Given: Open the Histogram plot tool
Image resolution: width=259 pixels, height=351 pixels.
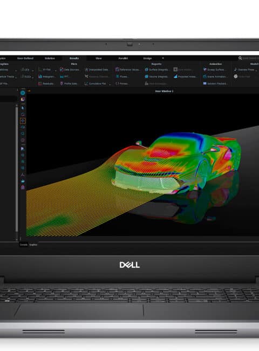Looking at the screenshot, I should (x=46, y=77).
